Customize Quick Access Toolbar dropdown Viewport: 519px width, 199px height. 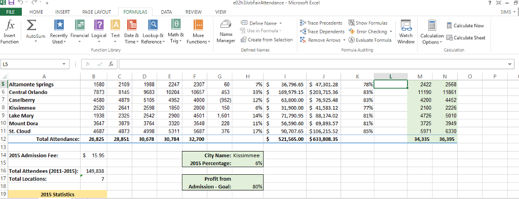[x=47, y=3]
